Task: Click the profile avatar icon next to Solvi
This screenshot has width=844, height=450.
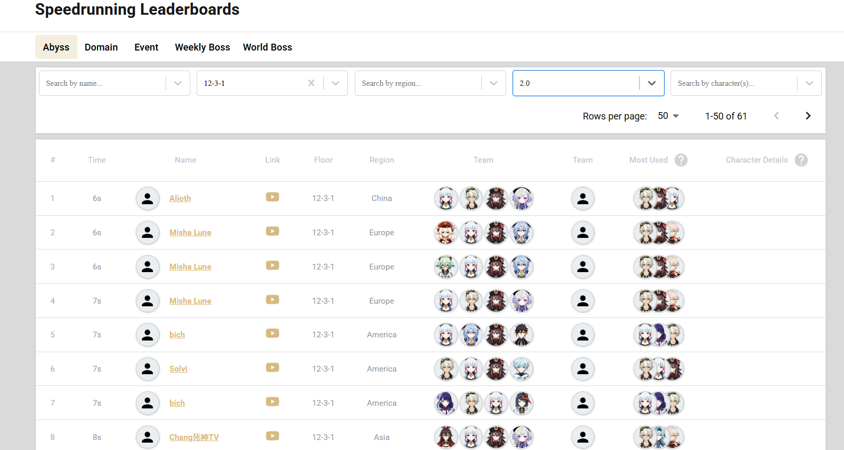Action: point(148,369)
